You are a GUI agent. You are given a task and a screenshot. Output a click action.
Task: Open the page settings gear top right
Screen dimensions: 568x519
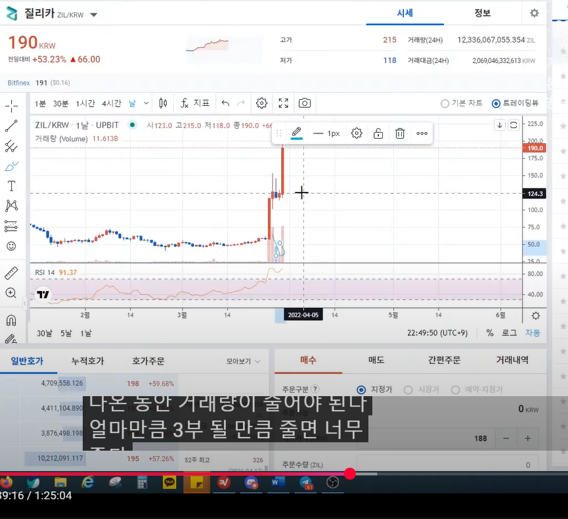535,13
